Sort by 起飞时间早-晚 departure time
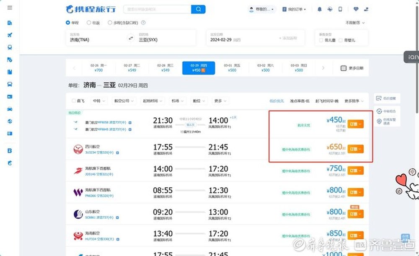419x256 pixels. [x=327, y=101]
